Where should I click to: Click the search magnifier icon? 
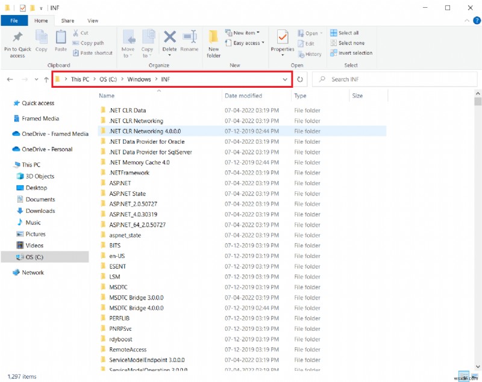pos(322,79)
